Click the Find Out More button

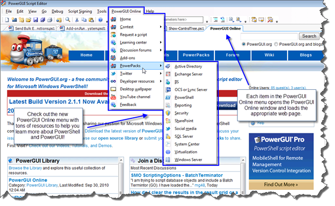coord(281,184)
